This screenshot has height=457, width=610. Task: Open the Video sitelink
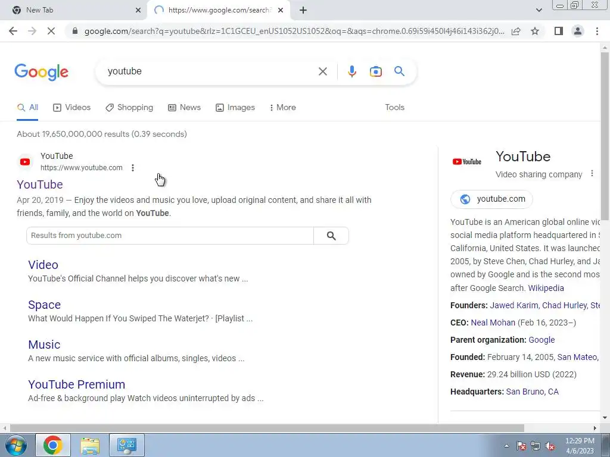[43, 265]
